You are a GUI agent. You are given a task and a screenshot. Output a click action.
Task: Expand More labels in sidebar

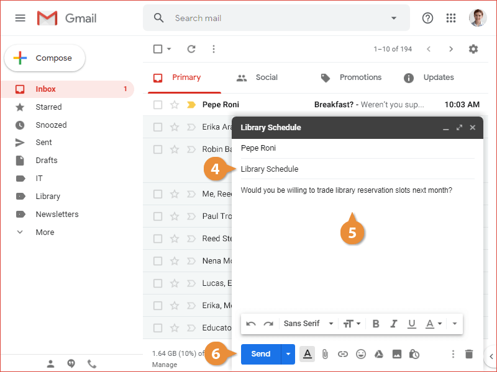tap(45, 232)
